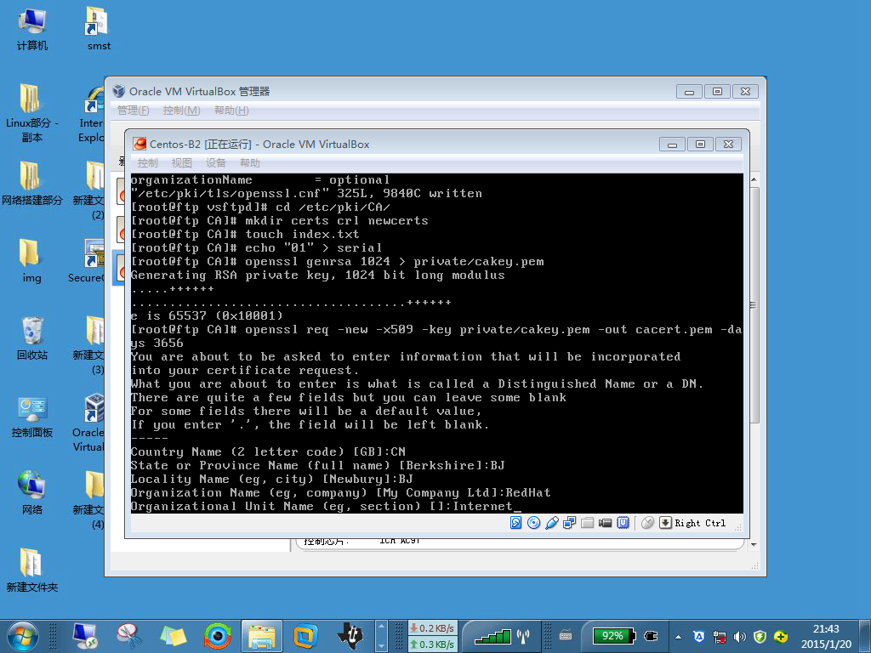Click the sticky notes taskbar icon

tap(174, 636)
